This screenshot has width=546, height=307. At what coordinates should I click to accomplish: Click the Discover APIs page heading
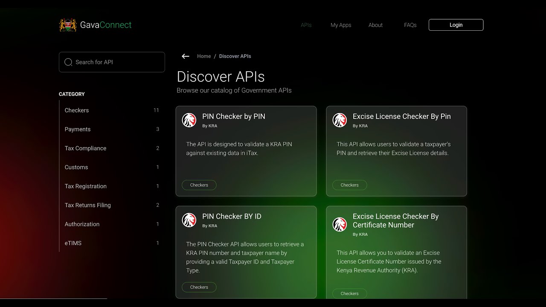pos(221,77)
